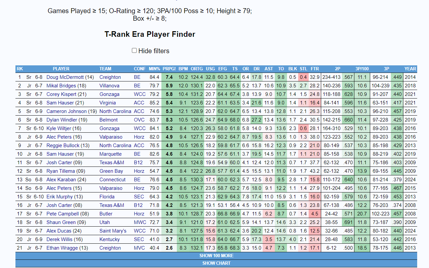Image resolution: width=429 pixels, height=268 pixels.
Task: Sort by CONF column header
Action: 140,69
